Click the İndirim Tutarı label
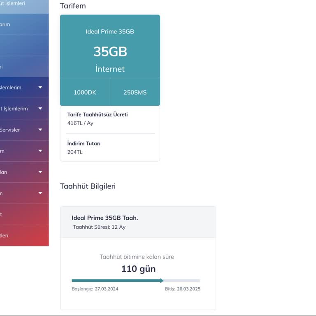The height and width of the screenshot is (316, 316). tap(84, 144)
